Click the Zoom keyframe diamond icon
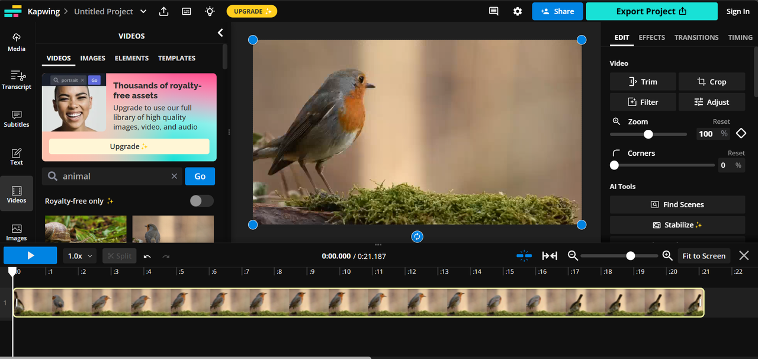The image size is (758, 359). point(741,133)
